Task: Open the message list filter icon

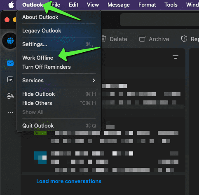Action: point(176,57)
